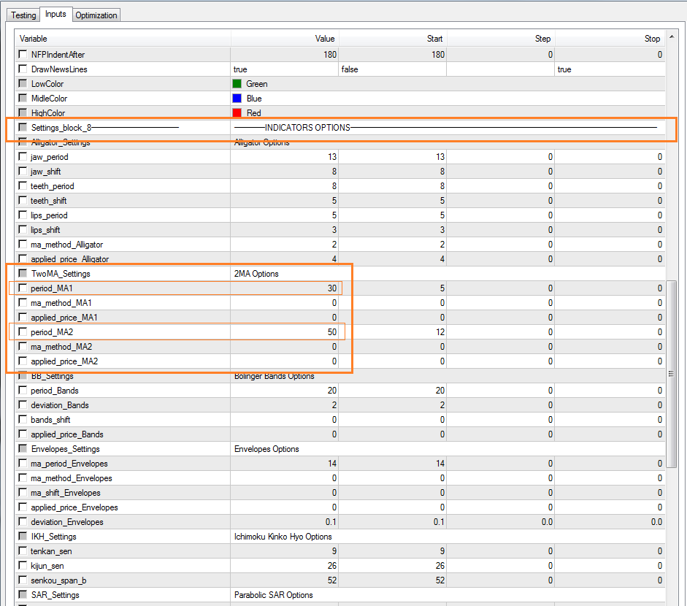Check the period_MA1 checkbox
The image size is (687, 606).
(x=23, y=288)
